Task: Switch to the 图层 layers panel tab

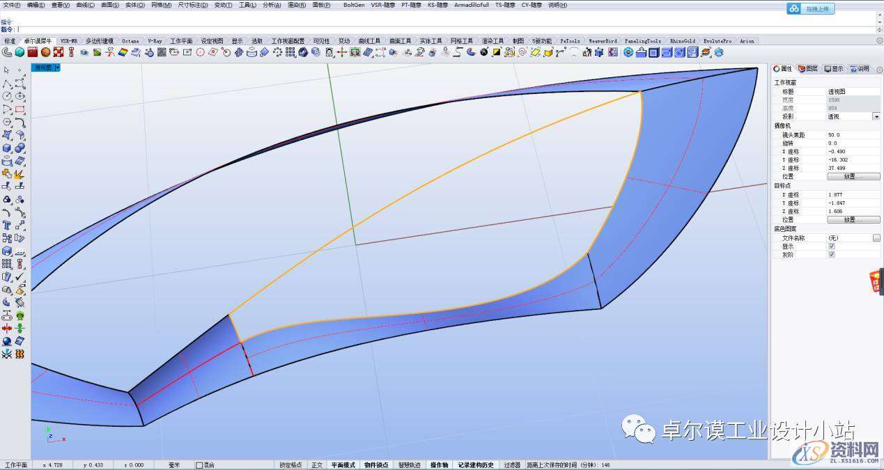Action: point(808,69)
